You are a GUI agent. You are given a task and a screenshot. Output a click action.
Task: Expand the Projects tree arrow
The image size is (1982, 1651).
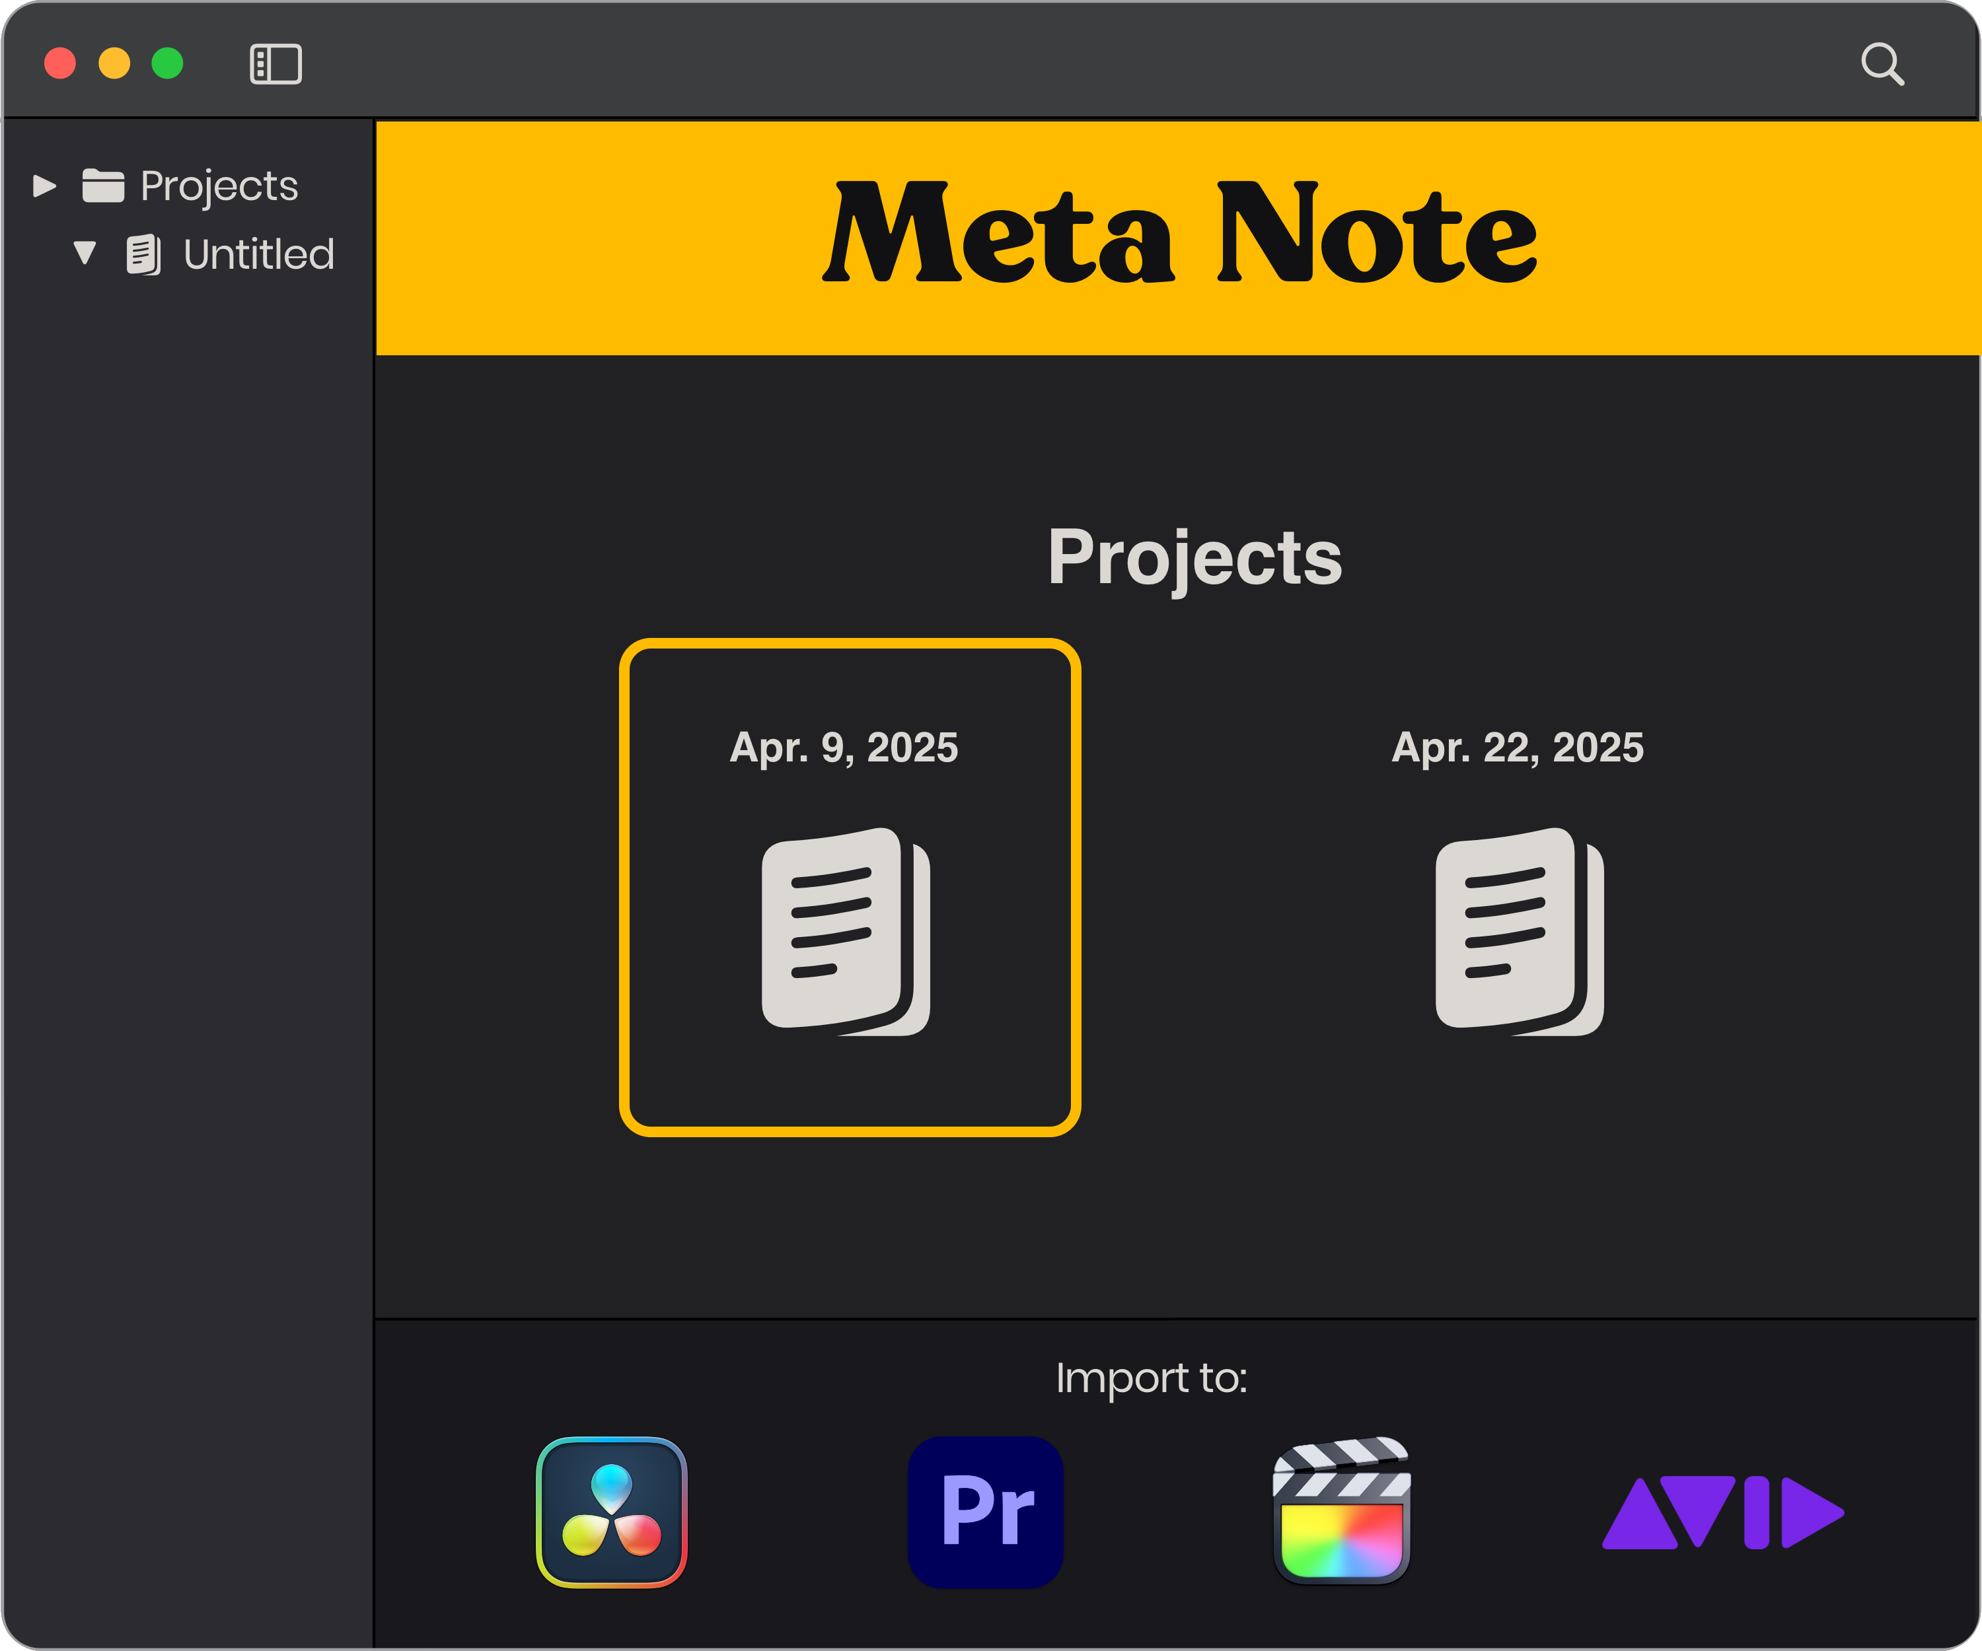(x=44, y=186)
